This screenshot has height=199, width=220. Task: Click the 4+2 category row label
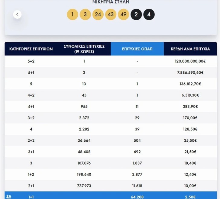[x=31, y=95]
